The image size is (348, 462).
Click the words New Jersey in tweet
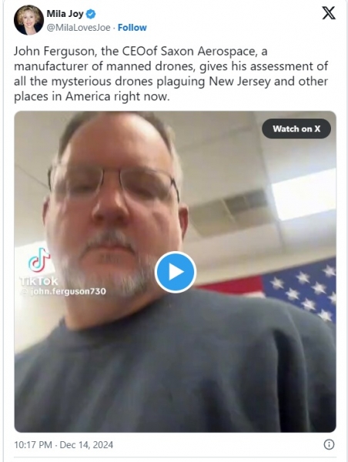[x=239, y=82]
